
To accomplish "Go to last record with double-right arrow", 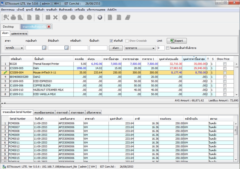I will (89, 17).
